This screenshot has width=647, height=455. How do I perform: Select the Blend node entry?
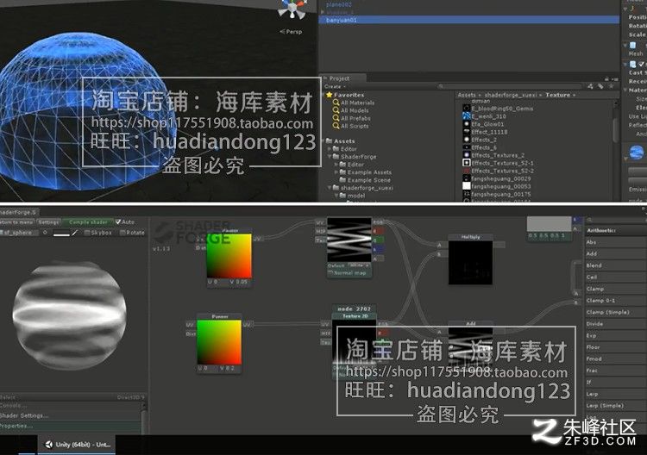[x=616, y=265]
